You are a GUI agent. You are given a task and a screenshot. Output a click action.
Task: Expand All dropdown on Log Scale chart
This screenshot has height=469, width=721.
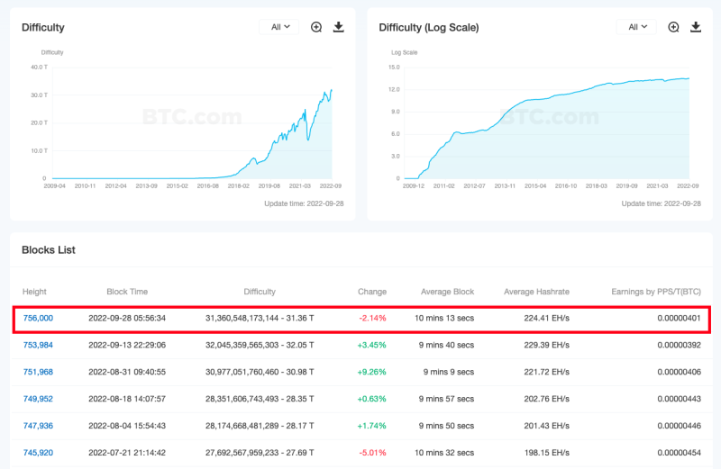tap(636, 27)
